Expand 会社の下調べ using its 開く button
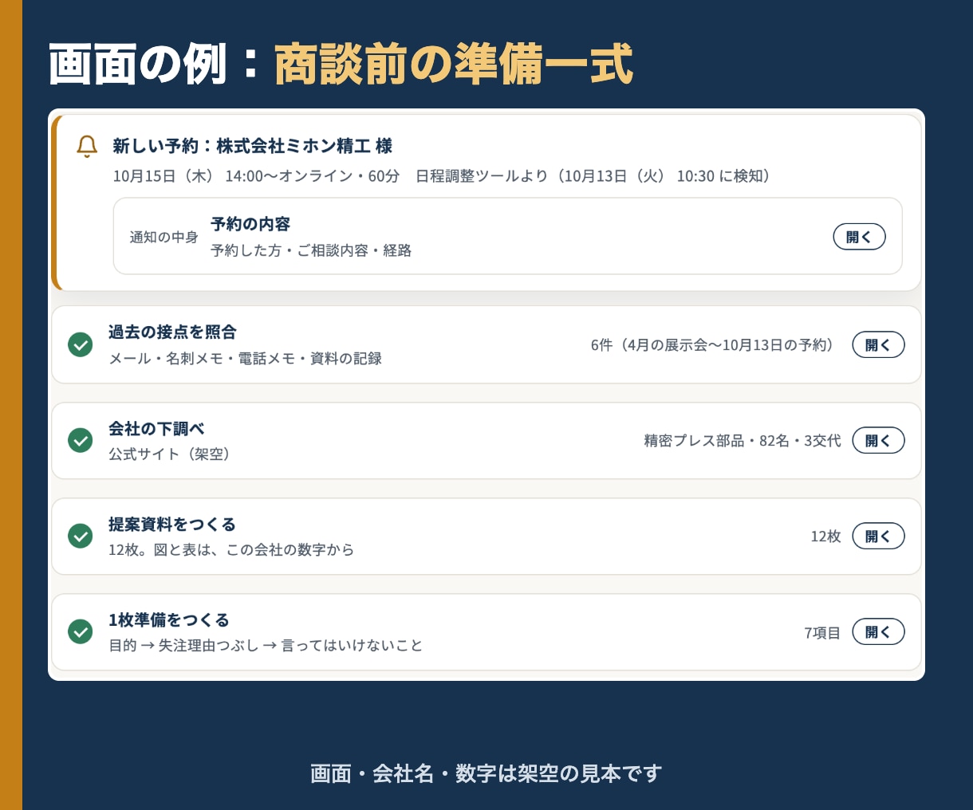This screenshot has width=973, height=810. pos(878,440)
